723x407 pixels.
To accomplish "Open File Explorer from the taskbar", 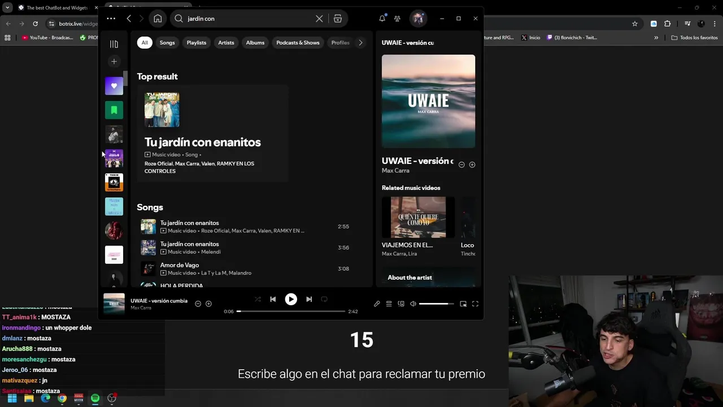I will click(29, 399).
